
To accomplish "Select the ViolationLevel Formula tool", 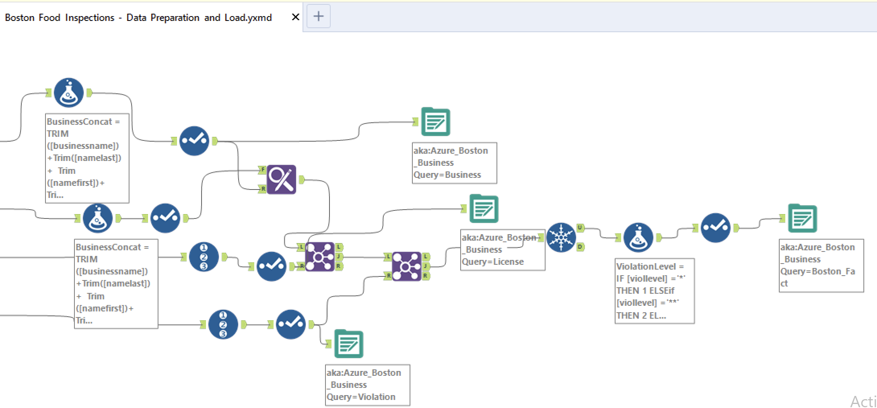I will click(x=638, y=237).
